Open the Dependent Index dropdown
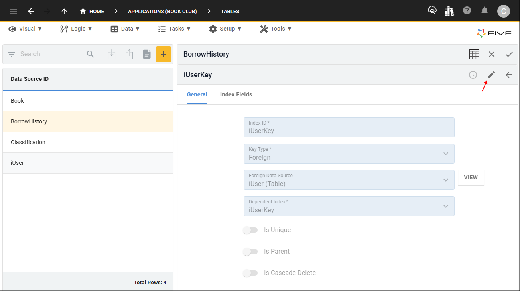This screenshot has width=520, height=291. coord(349,206)
